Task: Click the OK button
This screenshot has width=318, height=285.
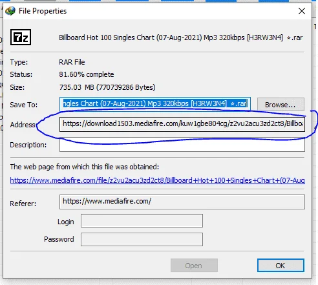Action: pyautogui.click(x=281, y=266)
